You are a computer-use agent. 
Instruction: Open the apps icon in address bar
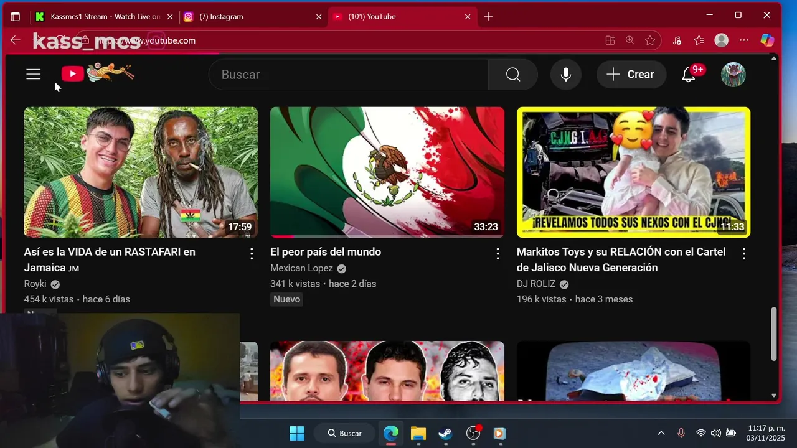coord(610,40)
